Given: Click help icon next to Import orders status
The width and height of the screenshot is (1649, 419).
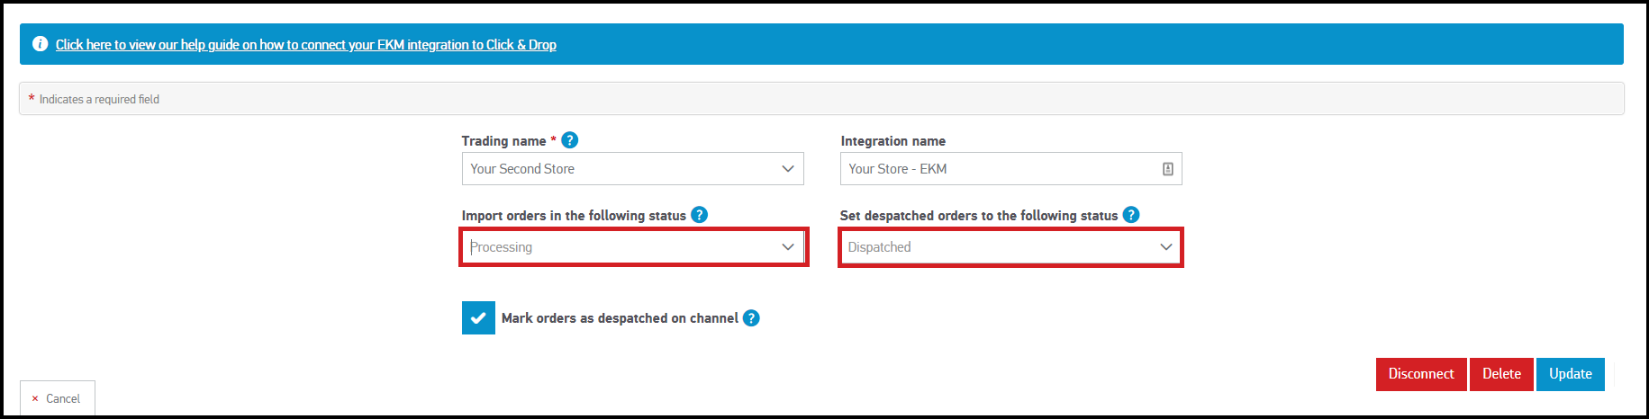Looking at the screenshot, I should pyautogui.click(x=699, y=215).
